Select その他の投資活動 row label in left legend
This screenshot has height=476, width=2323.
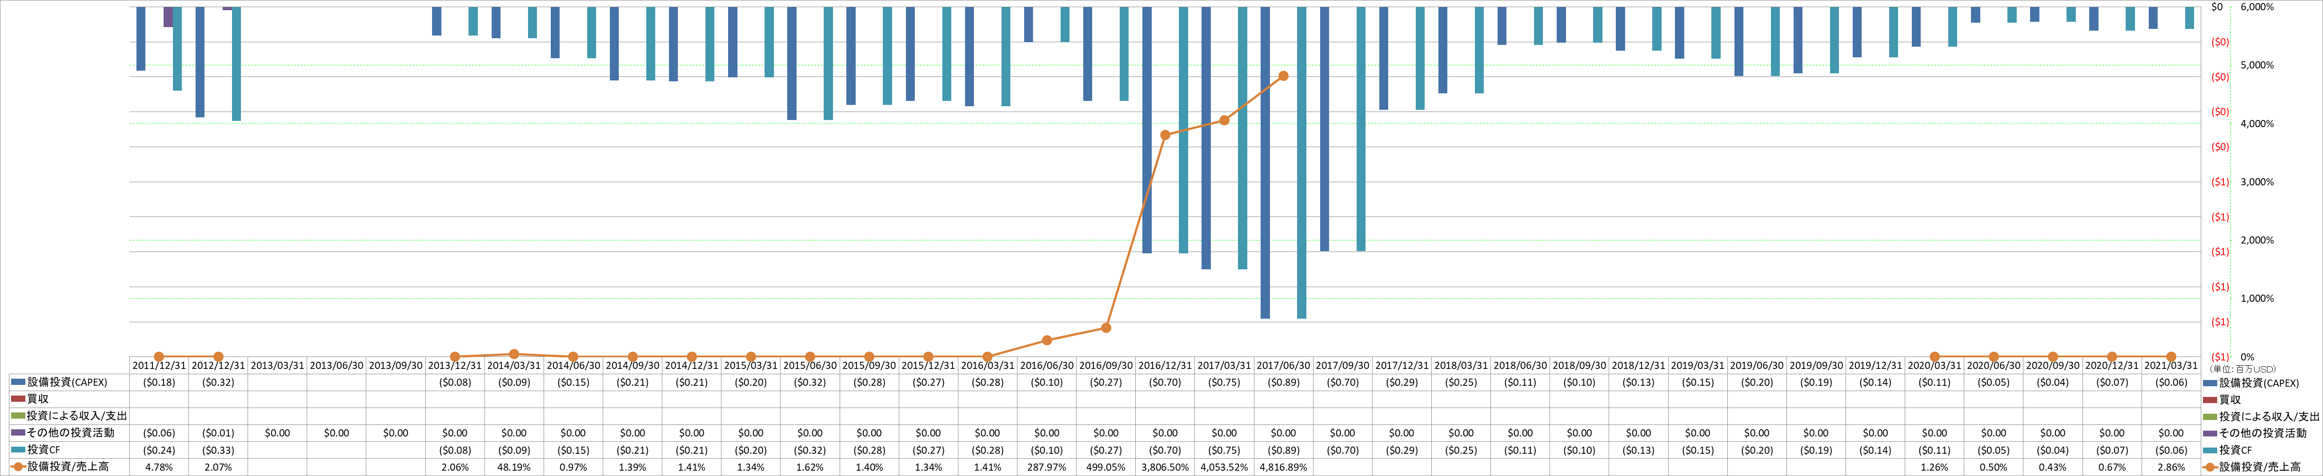coord(70,433)
